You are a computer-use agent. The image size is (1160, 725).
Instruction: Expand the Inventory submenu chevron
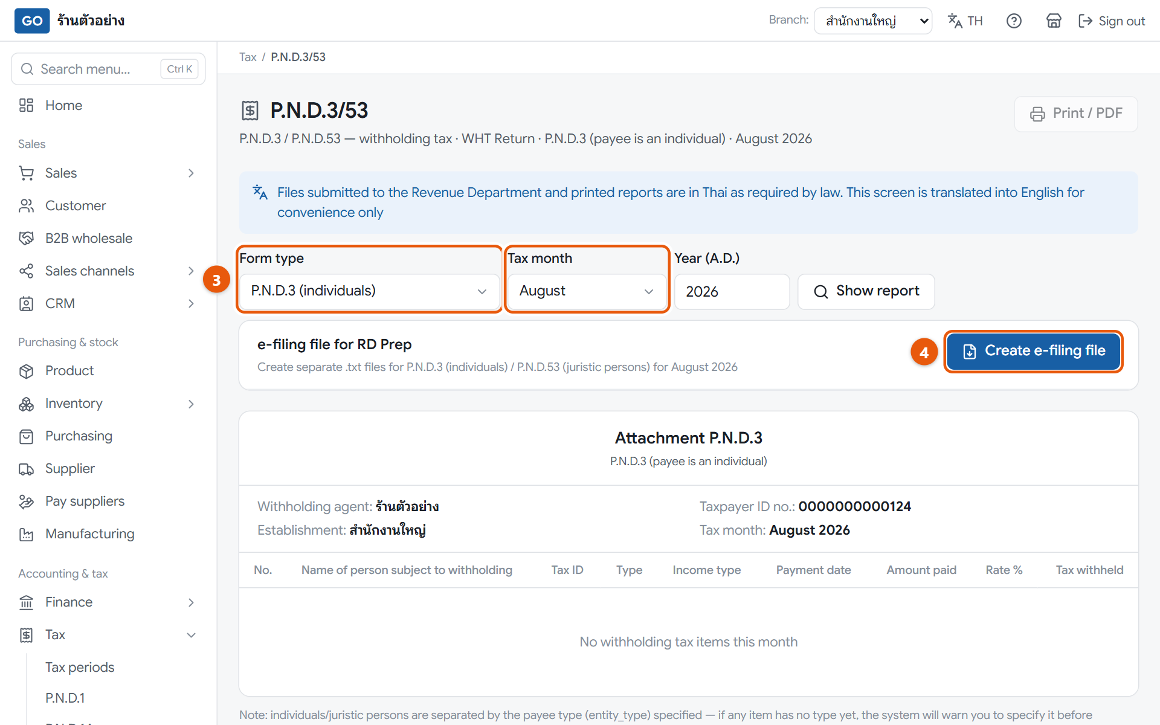(x=191, y=404)
